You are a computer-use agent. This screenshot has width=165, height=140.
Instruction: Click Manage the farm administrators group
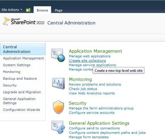[101, 108]
